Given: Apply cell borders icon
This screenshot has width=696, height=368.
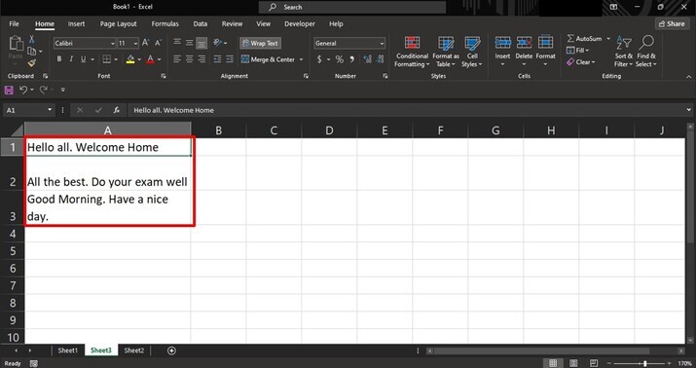Looking at the screenshot, I should pos(107,59).
